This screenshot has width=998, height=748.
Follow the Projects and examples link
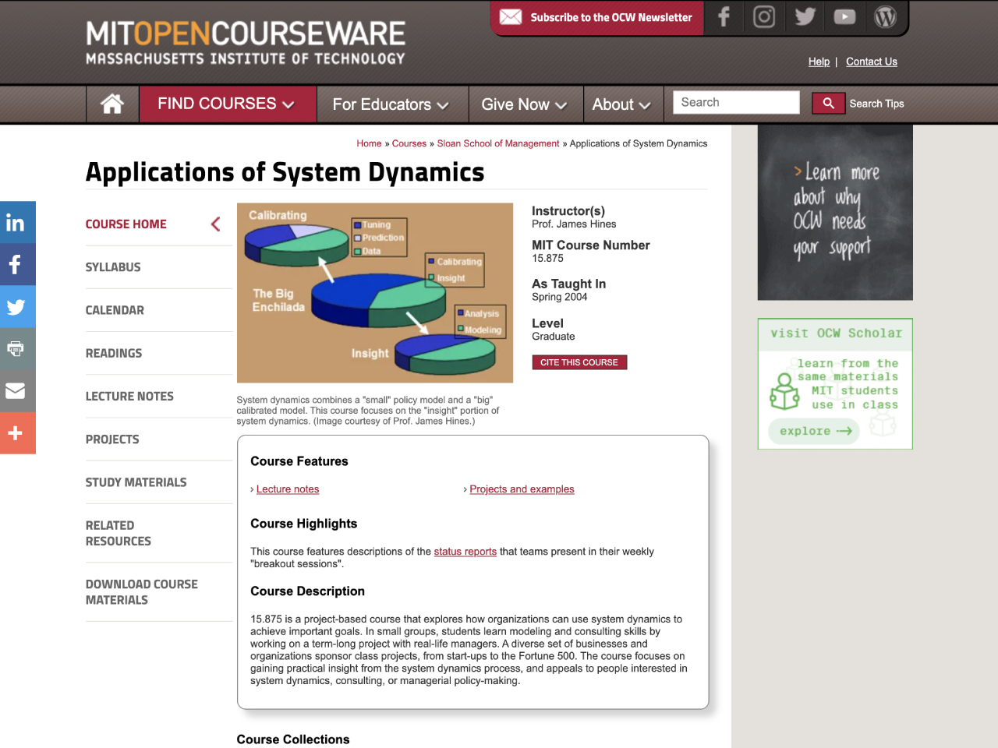tap(522, 489)
